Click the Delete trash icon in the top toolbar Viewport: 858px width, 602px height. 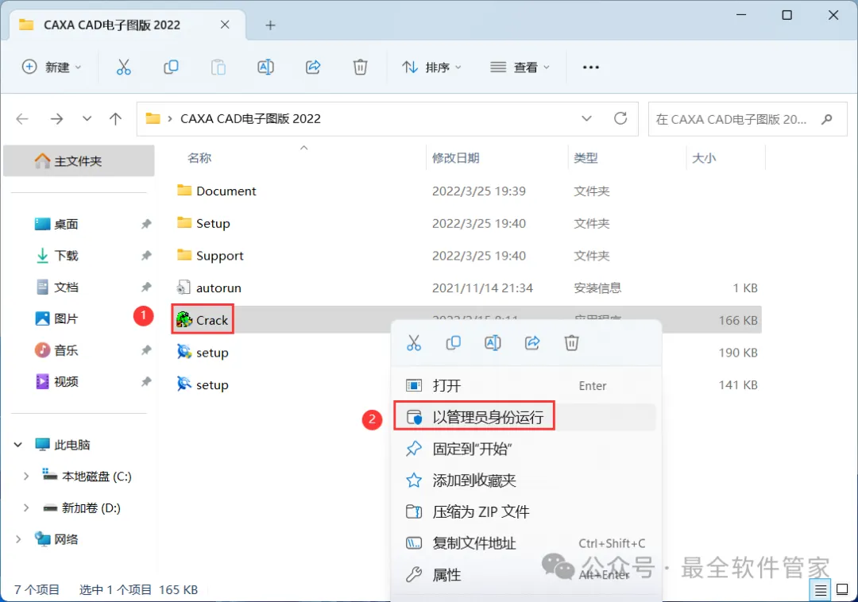[x=360, y=68]
